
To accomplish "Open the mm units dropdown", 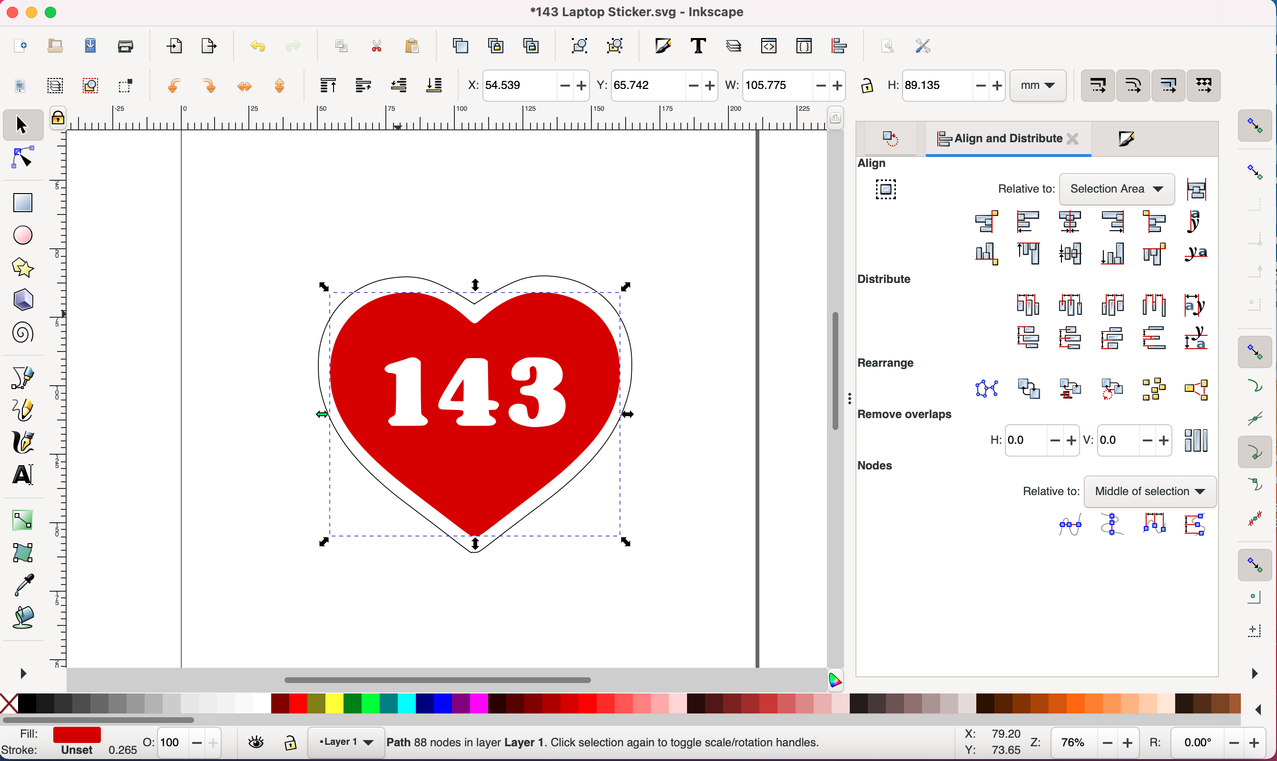I will pos(1038,86).
